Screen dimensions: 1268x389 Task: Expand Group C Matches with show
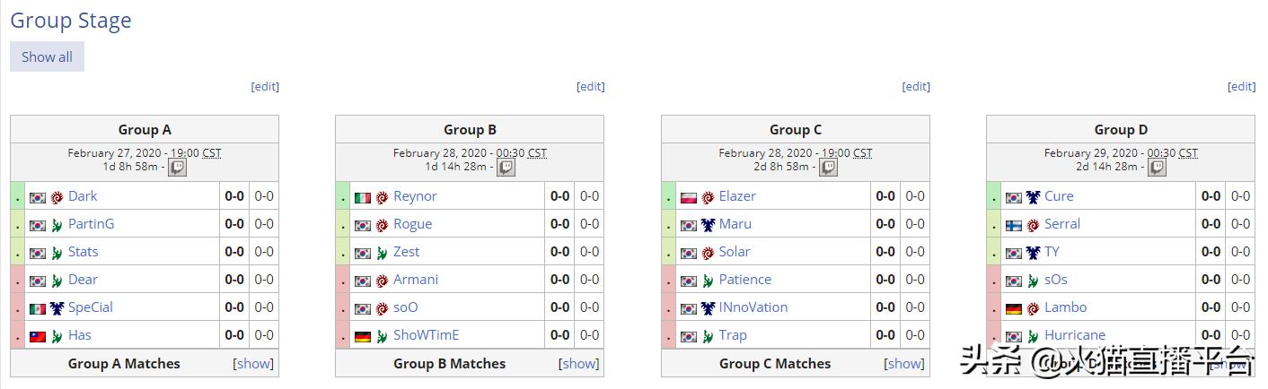click(904, 364)
